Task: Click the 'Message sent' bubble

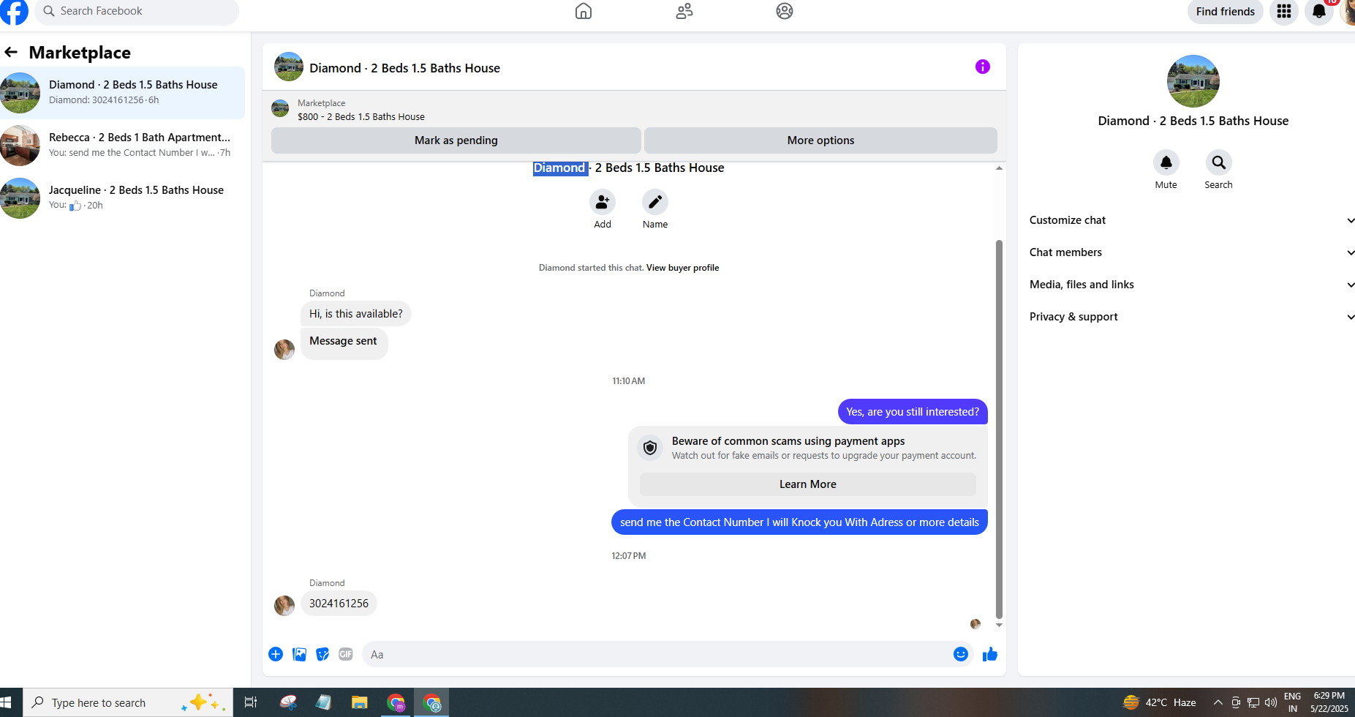Action: click(344, 343)
